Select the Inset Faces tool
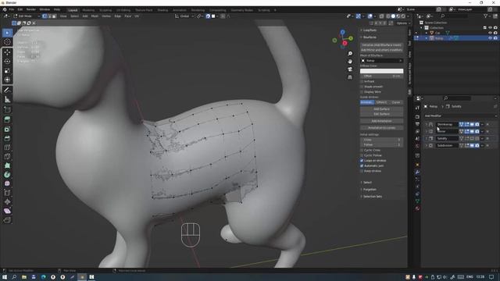 point(7,129)
